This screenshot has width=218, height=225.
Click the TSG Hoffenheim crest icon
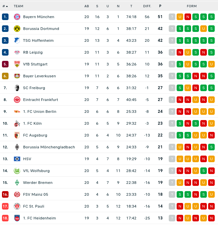point(17,40)
